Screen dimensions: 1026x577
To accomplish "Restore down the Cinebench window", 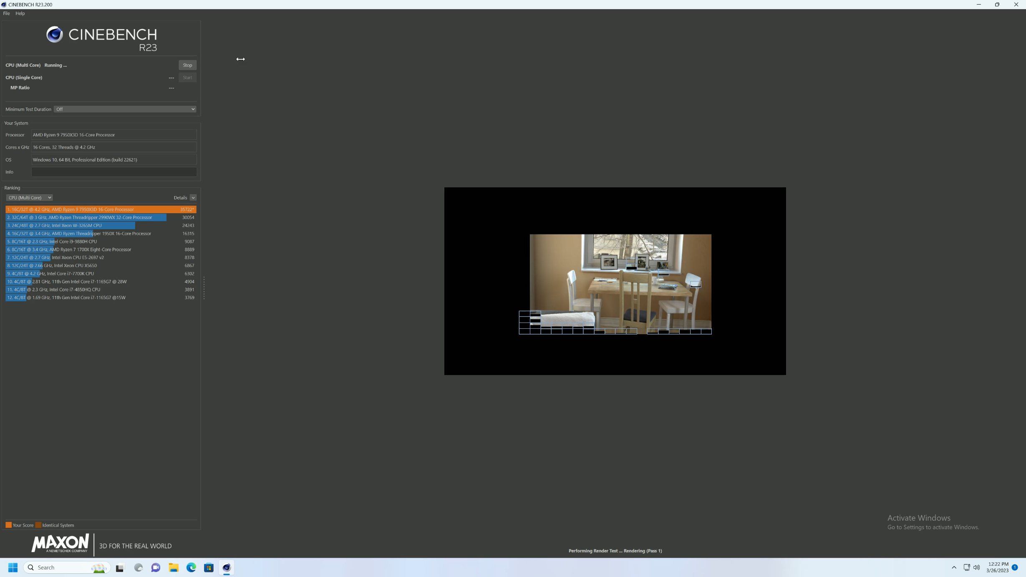I will pos(997,5).
